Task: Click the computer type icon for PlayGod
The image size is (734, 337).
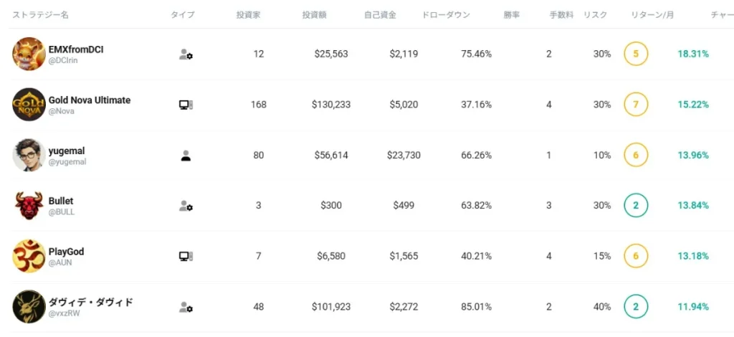Action: [186, 256]
